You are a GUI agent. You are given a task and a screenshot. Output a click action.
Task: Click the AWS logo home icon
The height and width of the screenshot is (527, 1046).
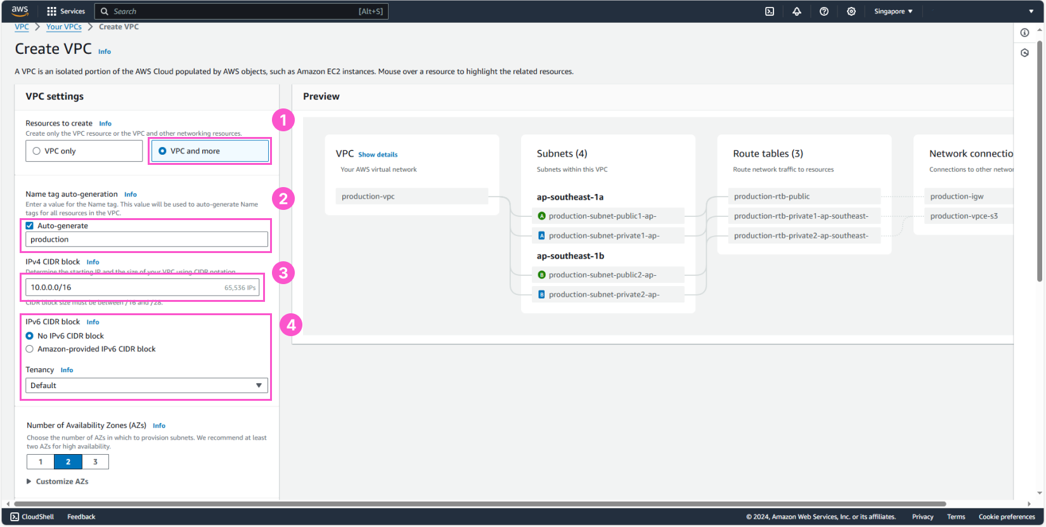pos(20,11)
